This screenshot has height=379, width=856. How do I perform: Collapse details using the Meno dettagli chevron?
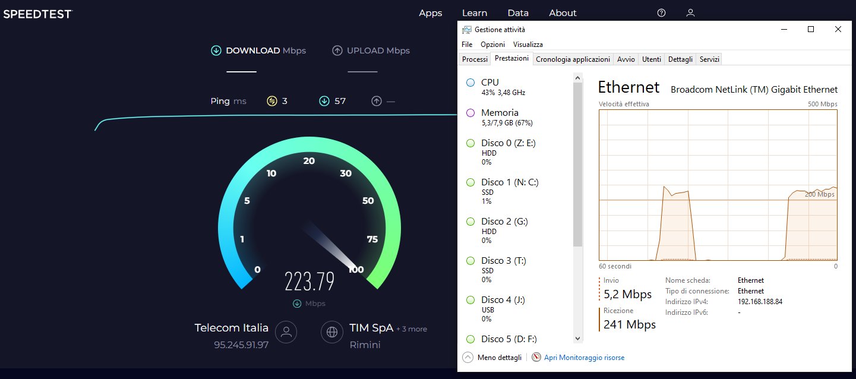(469, 357)
